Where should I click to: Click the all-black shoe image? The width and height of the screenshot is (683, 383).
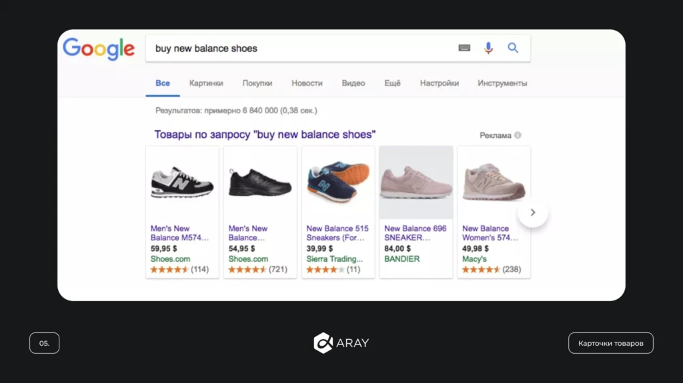(x=260, y=183)
